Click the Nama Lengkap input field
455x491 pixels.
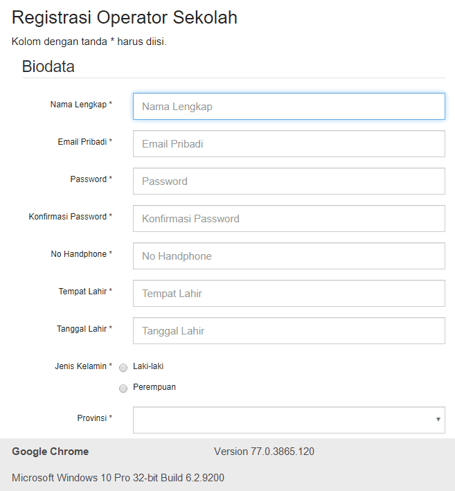(289, 106)
